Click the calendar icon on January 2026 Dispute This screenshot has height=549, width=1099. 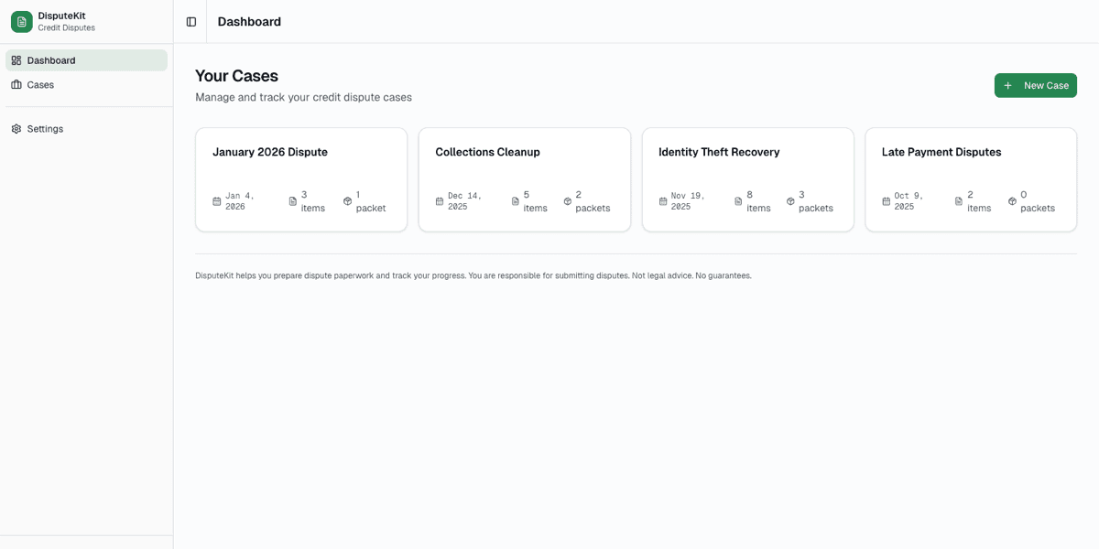coord(217,201)
